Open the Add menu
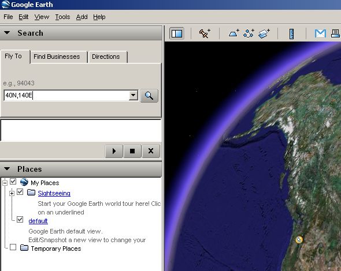This screenshot has width=341, height=271. coord(81,17)
